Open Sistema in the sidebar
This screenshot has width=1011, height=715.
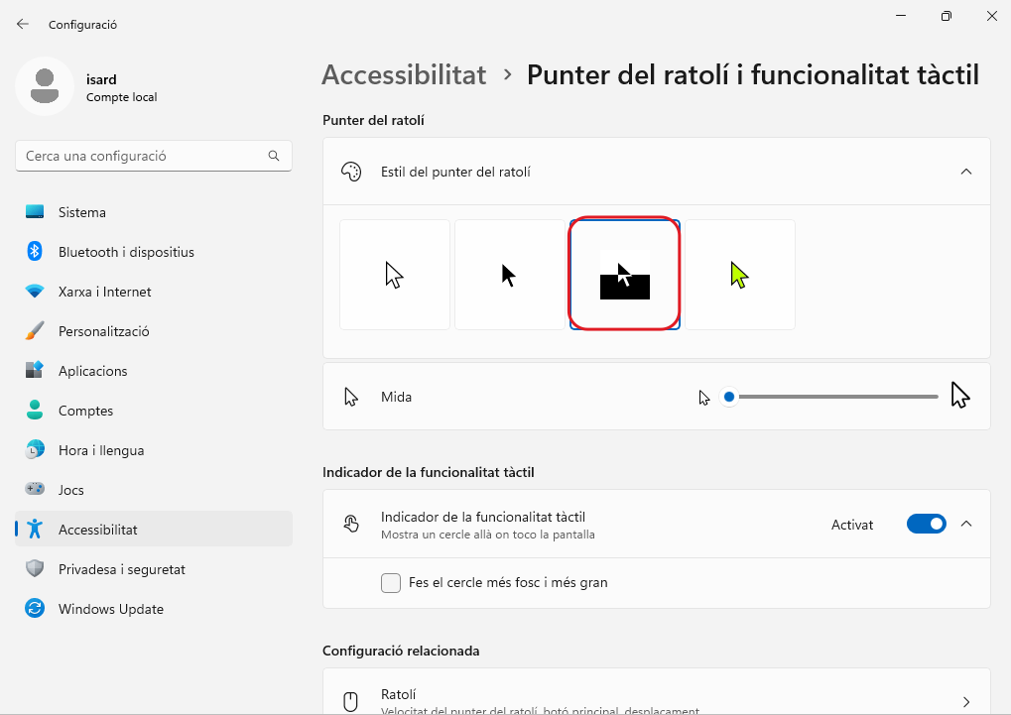82,212
